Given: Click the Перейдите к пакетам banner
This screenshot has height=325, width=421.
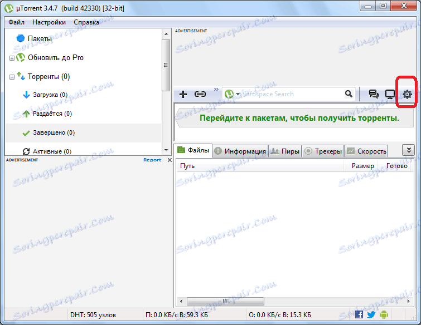Looking at the screenshot, I should click(x=294, y=118).
